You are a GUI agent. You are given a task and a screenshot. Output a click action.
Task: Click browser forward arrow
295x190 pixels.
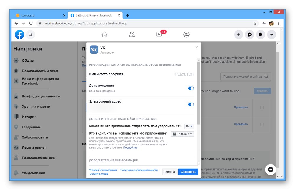pyautogui.click(x=24, y=23)
